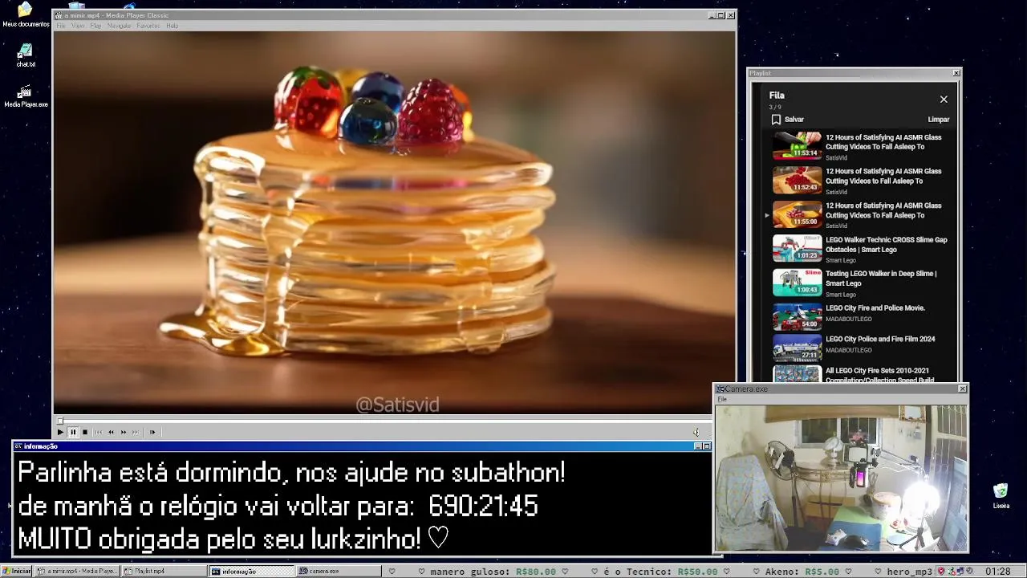This screenshot has height=578, width=1027.
Task: Click the 'Fila' queue heading
Action: [777, 96]
